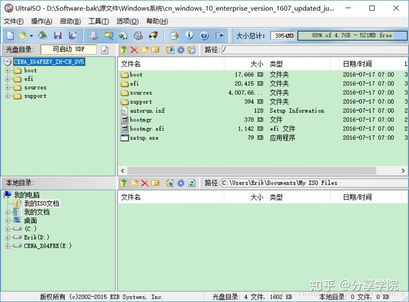Click the Up folder icon in disc pane

coord(123,49)
